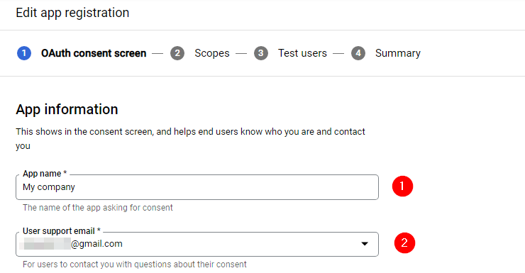525x273 pixels.
Task: Click helper text about app asking for consent
Action: pyautogui.click(x=98, y=208)
